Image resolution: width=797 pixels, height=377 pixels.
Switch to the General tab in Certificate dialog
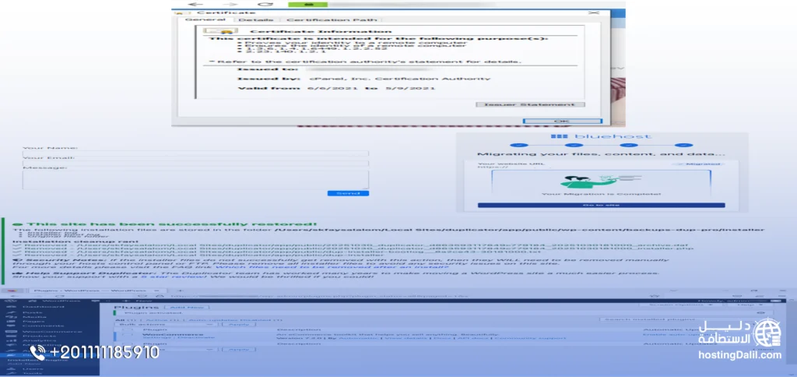(205, 19)
